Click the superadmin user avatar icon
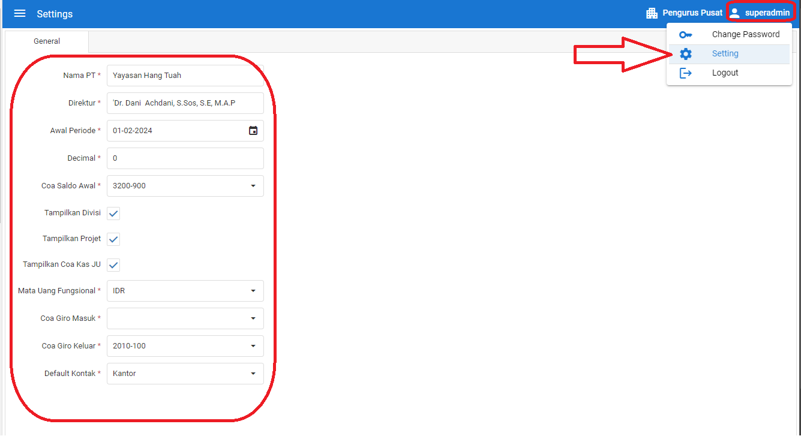801x436 pixels. tap(734, 13)
